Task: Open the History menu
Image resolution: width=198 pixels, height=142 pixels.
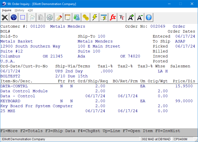Action: point(19,10)
